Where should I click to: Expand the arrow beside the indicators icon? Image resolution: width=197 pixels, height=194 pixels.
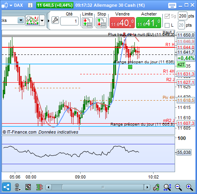tap(42, 21)
